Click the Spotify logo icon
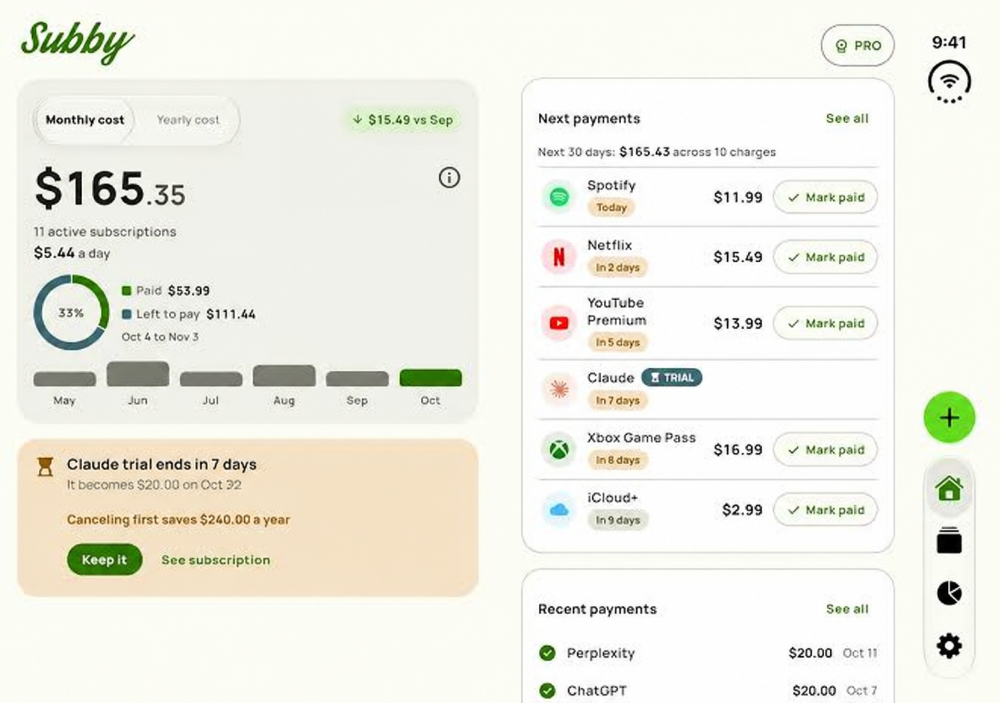Image resolution: width=1000 pixels, height=703 pixels. (x=559, y=197)
